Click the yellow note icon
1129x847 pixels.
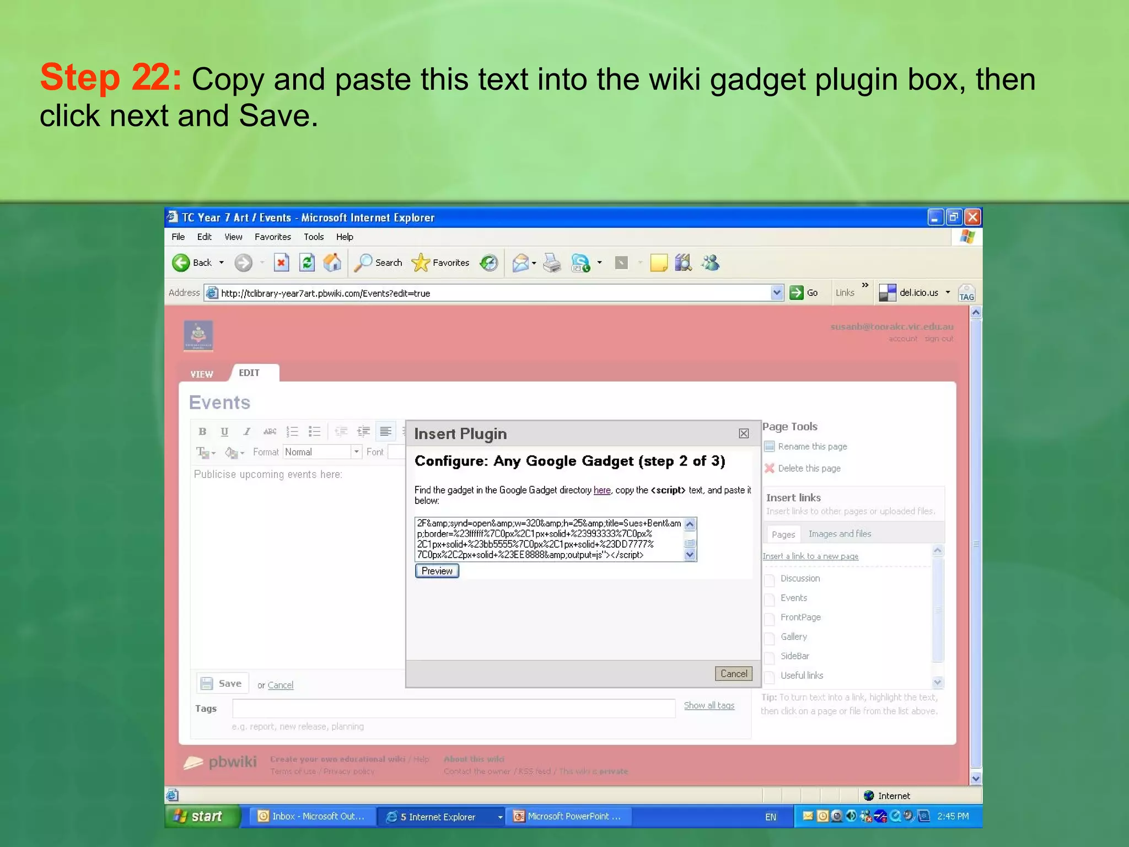click(658, 263)
